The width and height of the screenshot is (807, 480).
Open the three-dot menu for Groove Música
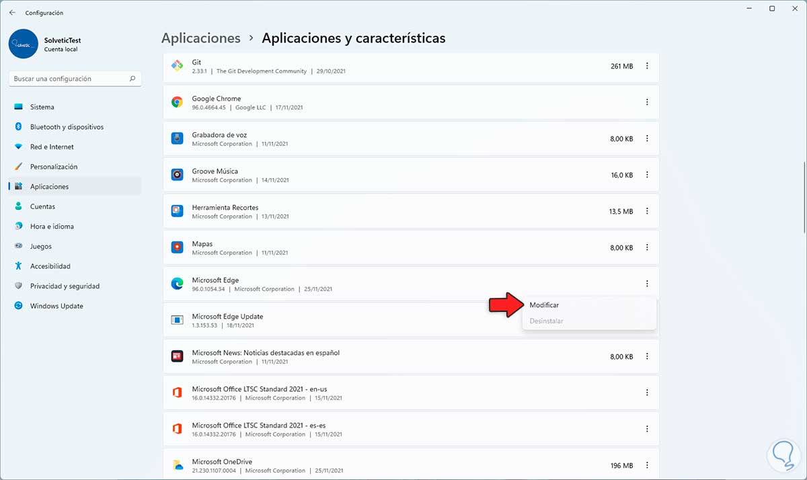pyautogui.click(x=647, y=175)
